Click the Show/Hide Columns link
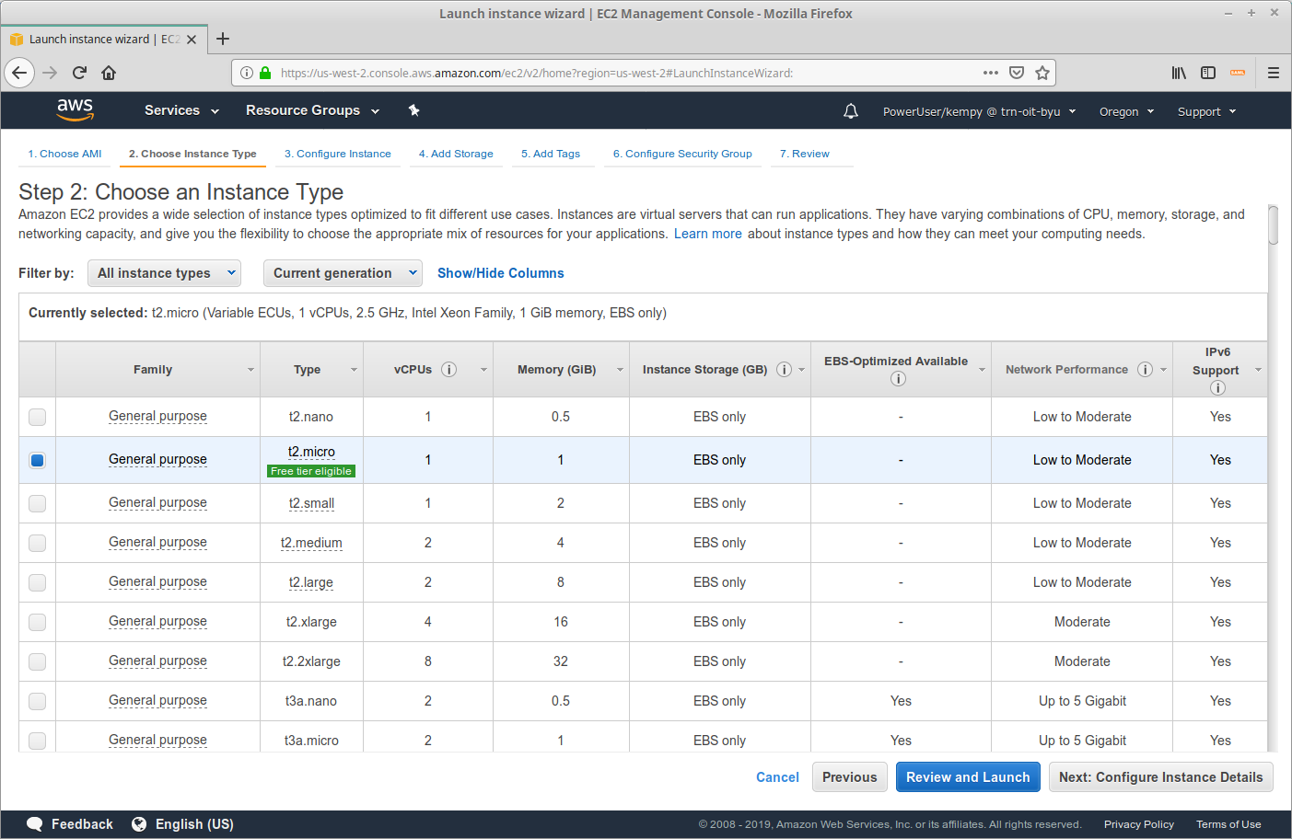This screenshot has width=1292, height=839. [500, 273]
